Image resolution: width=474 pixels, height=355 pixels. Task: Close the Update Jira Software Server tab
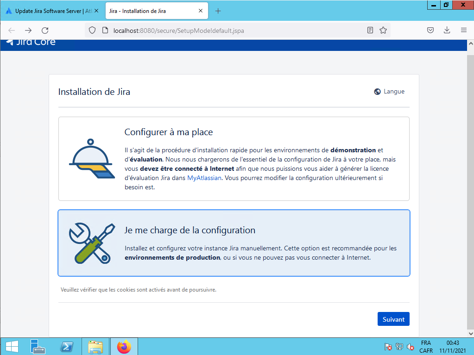tap(96, 11)
